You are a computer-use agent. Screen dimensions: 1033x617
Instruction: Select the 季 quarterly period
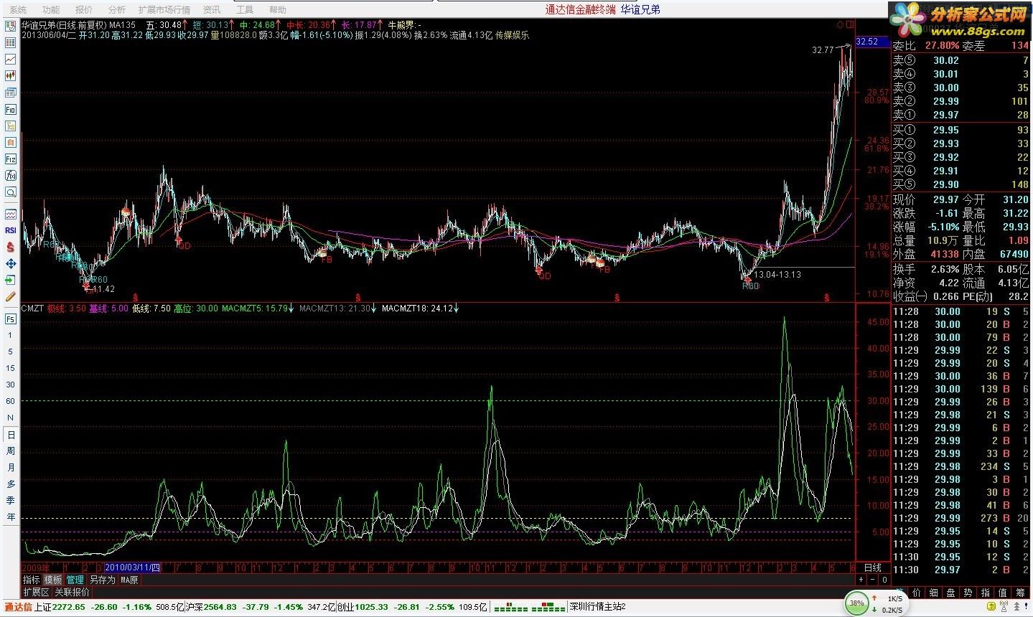11,501
